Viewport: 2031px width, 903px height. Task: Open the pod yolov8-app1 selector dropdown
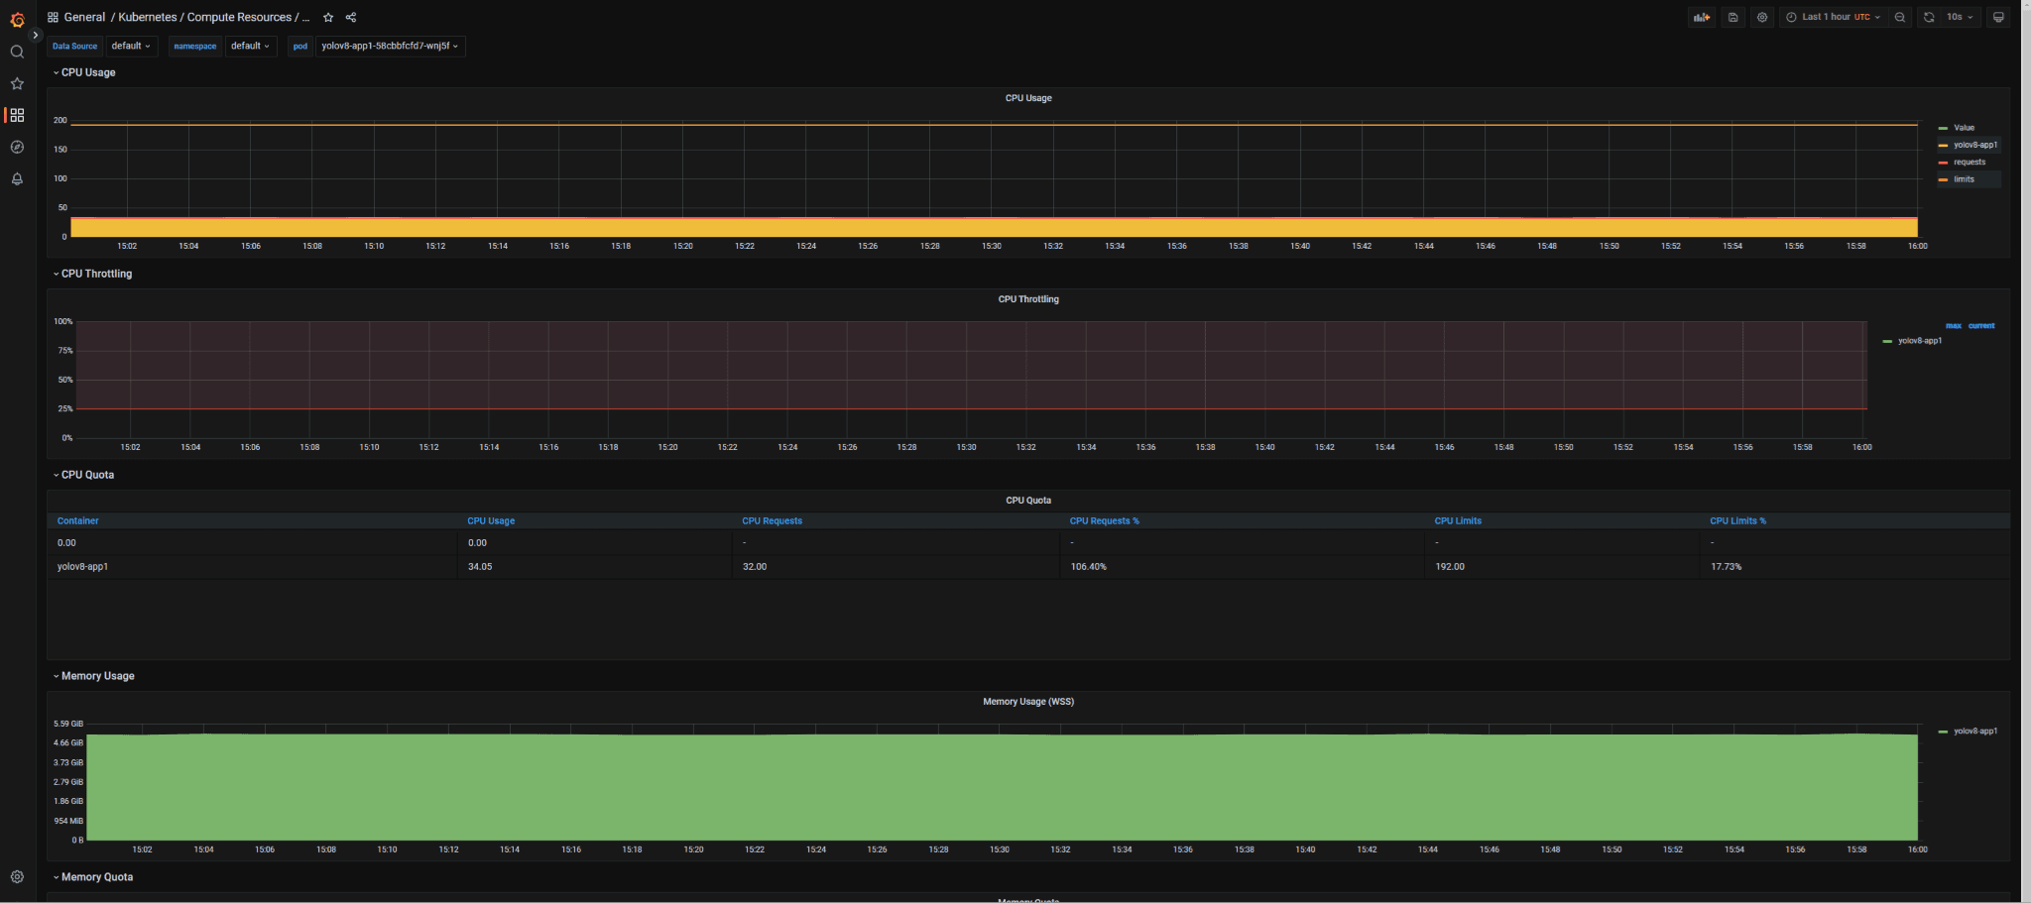coord(390,46)
